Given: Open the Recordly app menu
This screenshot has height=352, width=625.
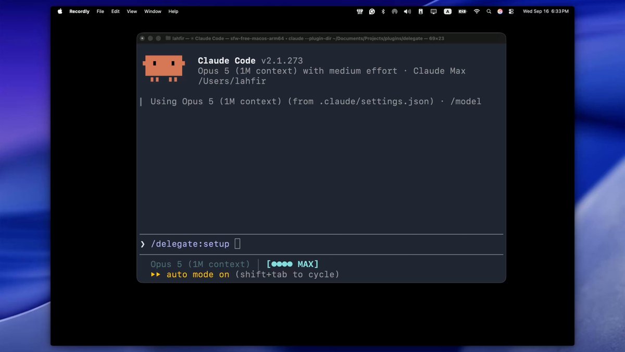Looking at the screenshot, I should click(79, 11).
